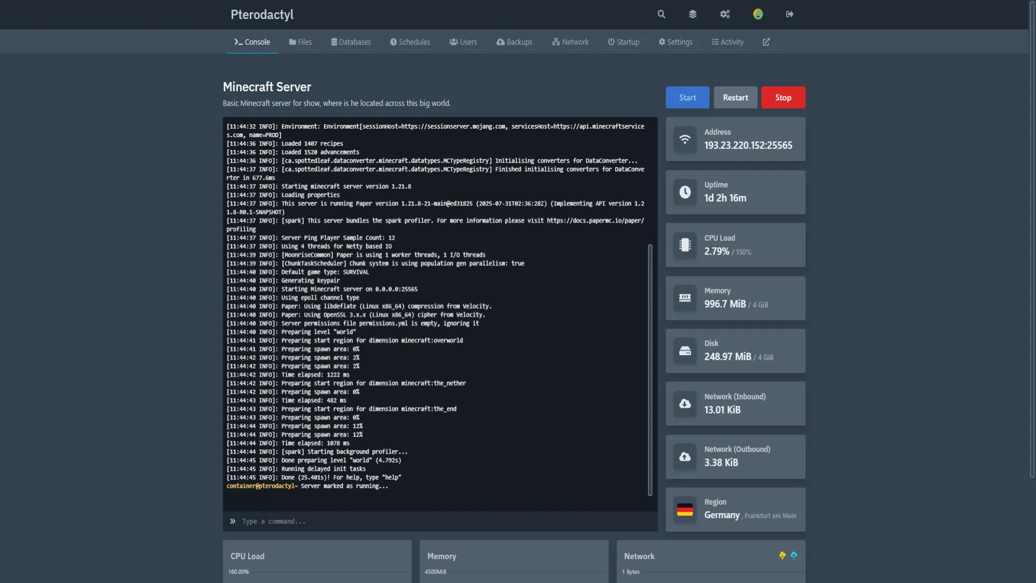Click the search magnifier icon in header

tap(661, 15)
